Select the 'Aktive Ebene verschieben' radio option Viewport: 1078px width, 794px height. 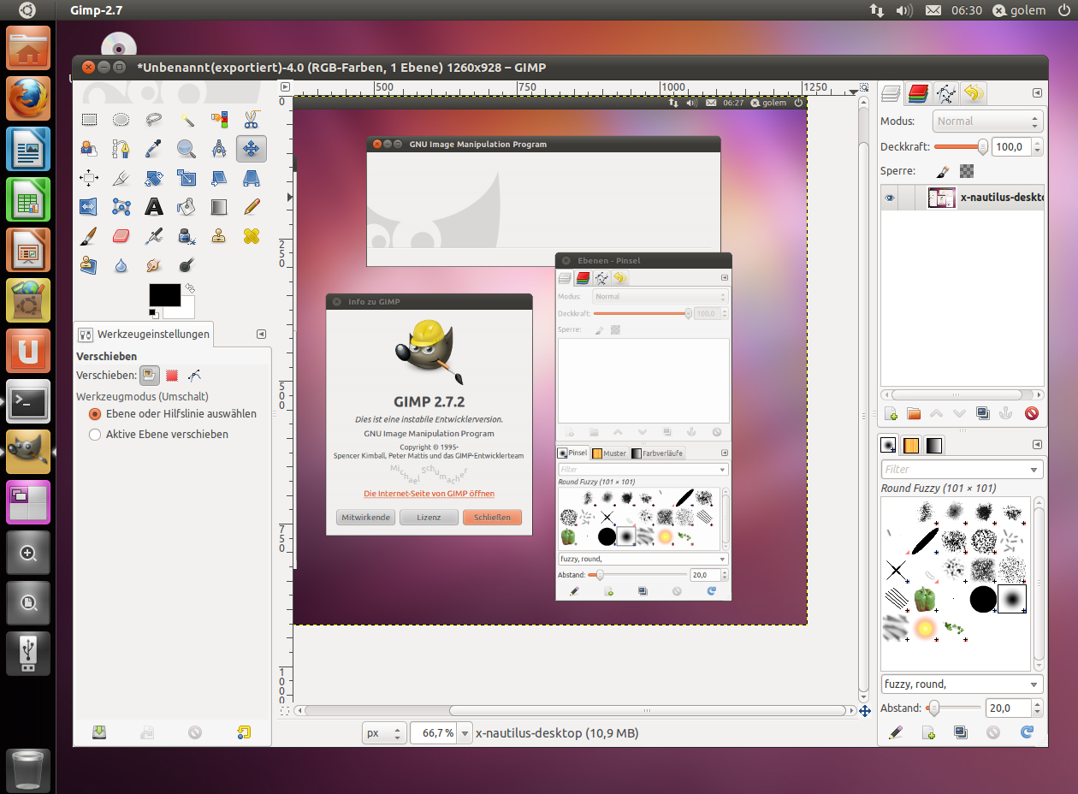point(95,435)
